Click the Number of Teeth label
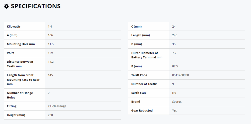Viewport: 251px width, 124px height. click(x=144, y=84)
